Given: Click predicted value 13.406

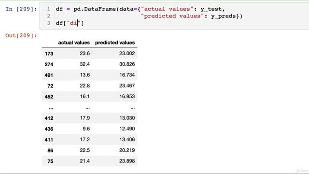Looking at the screenshot, I should pyautogui.click(x=127, y=140).
